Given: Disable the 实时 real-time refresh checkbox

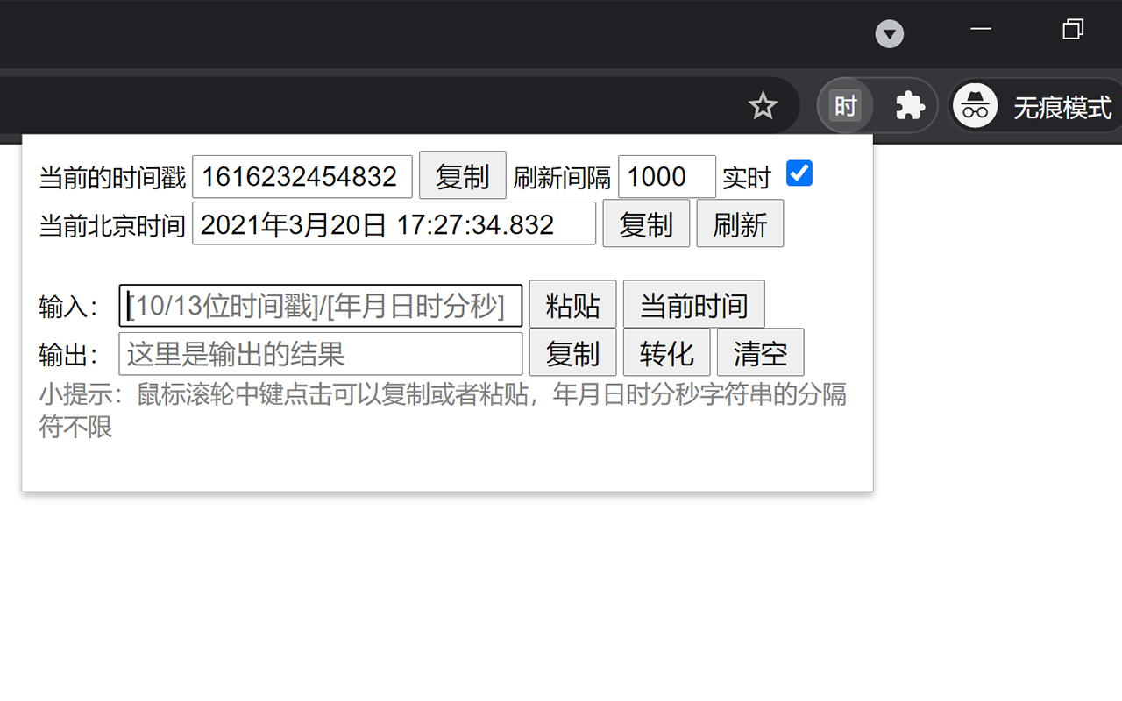Looking at the screenshot, I should [x=799, y=174].
